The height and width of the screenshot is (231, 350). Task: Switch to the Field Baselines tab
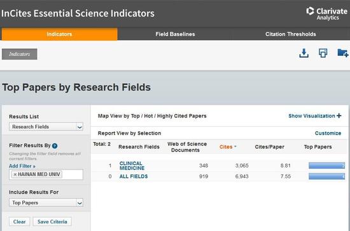click(175, 34)
